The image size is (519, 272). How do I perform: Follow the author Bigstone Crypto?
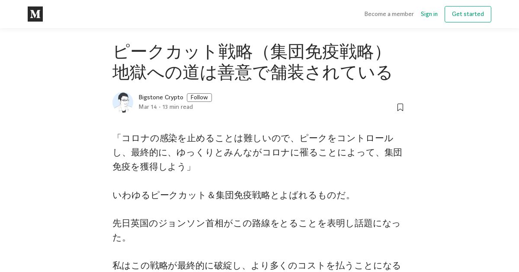[199, 98]
